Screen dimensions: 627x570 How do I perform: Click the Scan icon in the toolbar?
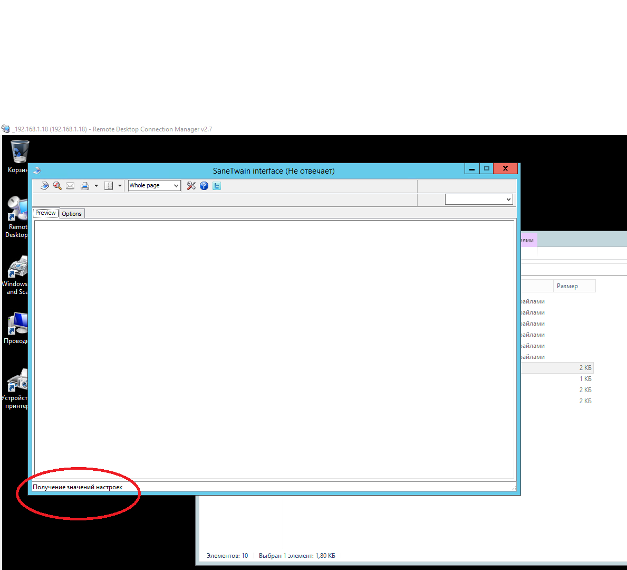coord(45,186)
